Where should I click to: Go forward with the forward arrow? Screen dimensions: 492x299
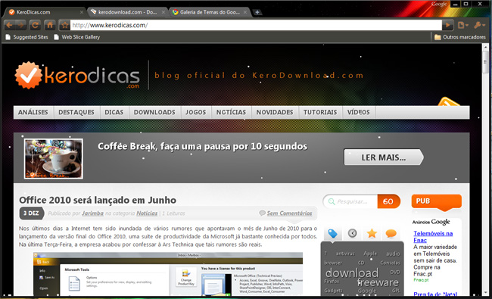[20, 25]
